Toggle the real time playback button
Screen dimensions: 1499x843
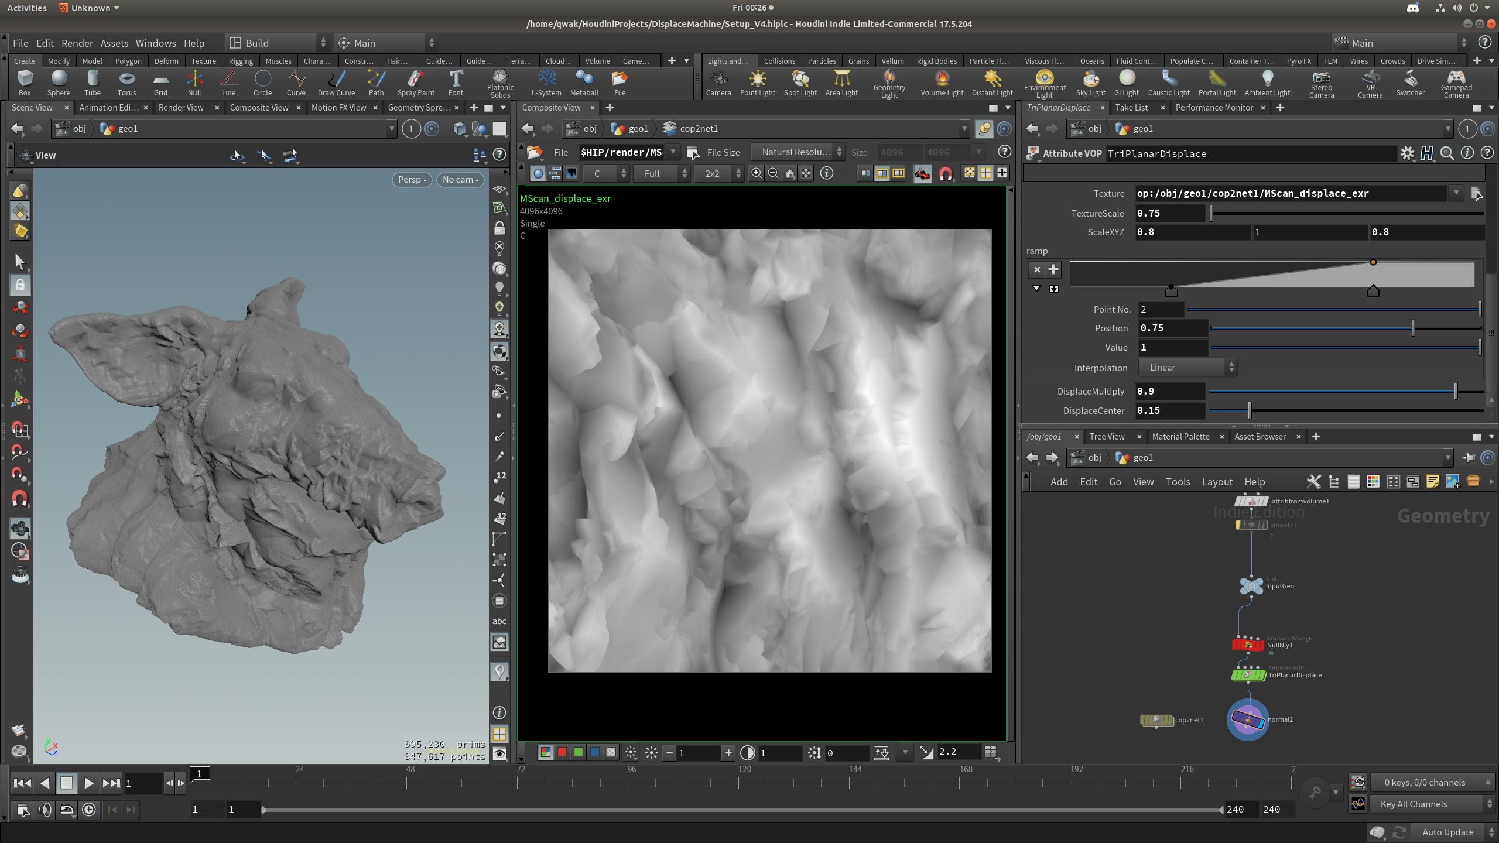(x=89, y=810)
